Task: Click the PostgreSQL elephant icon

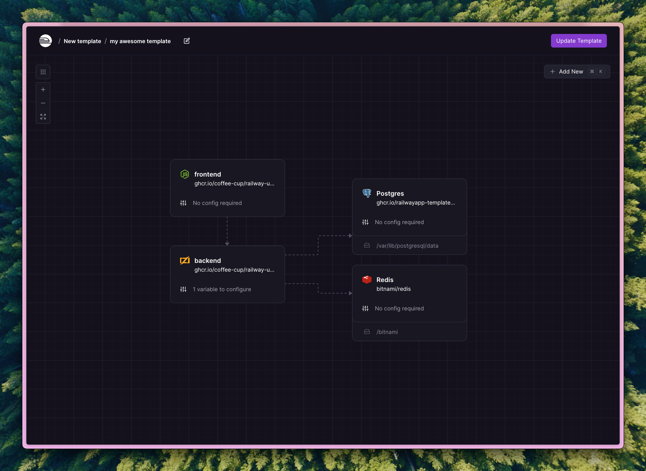Action: (367, 193)
